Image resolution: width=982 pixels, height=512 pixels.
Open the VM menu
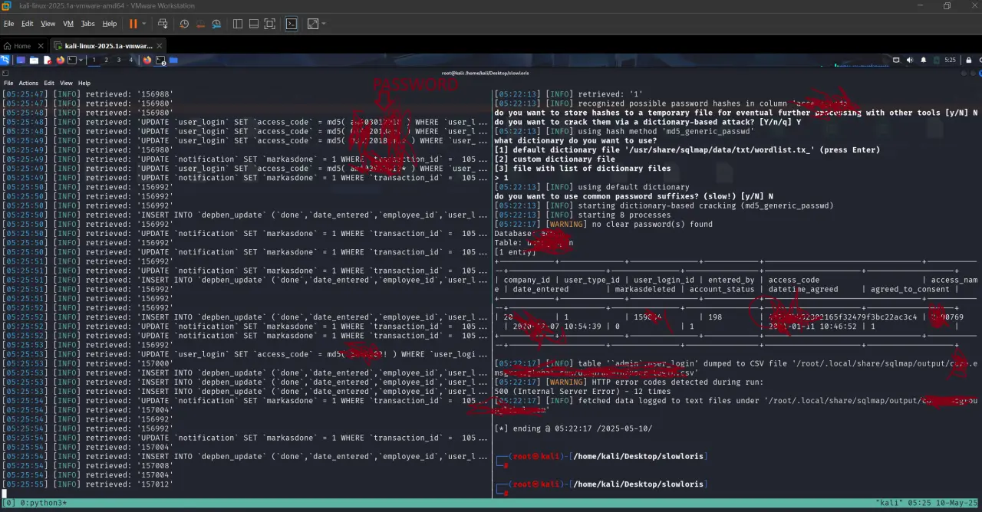[x=68, y=24]
